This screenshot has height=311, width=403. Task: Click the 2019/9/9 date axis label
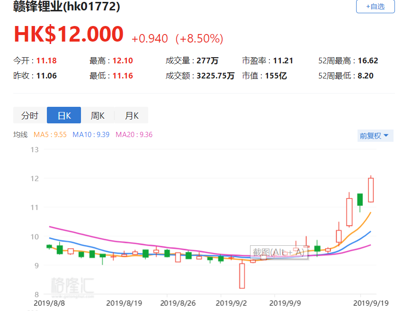[285, 303]
